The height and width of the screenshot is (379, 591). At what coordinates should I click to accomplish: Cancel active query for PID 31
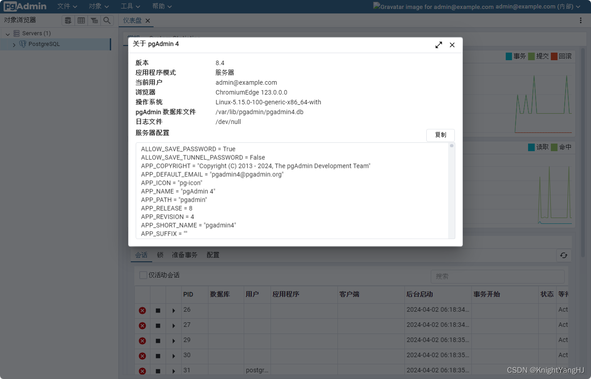(x=158, y=371)
